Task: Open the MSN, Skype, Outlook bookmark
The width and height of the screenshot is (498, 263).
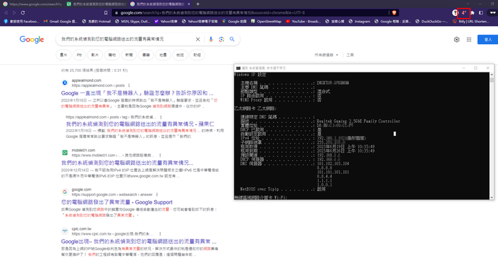Action: click(132, 21)
